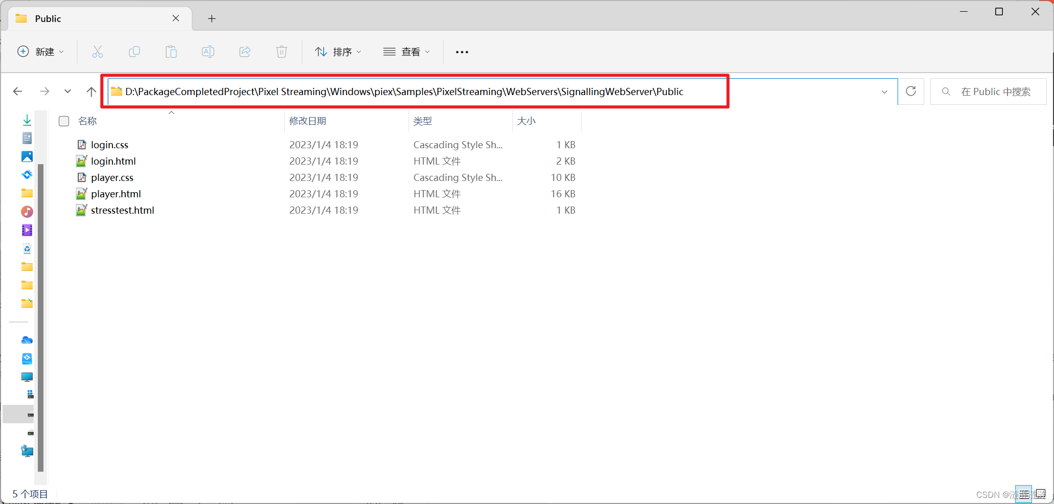Image resolution: width=1054 pixels, height=504 pixels.
Task: Expand recent locations chevron
Action: click(x=67, y=91)
